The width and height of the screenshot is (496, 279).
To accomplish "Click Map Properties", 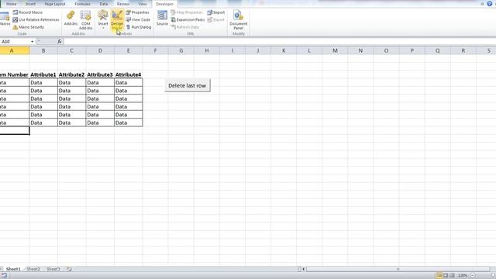I will (x=187, y=12).
